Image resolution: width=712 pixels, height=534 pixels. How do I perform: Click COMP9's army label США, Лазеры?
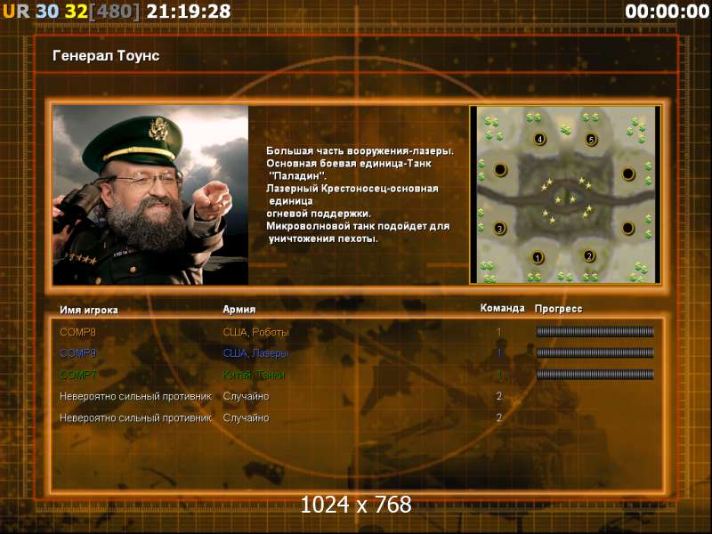coord(255,353)
